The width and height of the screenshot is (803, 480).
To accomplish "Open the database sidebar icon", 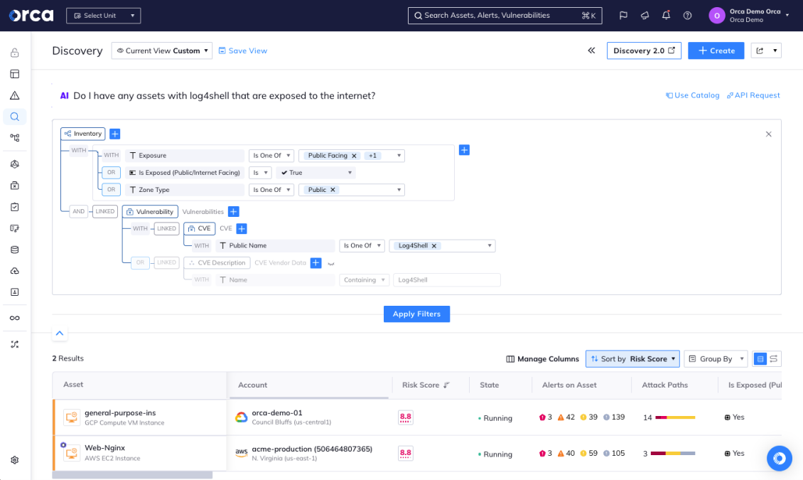I will pos(15,250).
